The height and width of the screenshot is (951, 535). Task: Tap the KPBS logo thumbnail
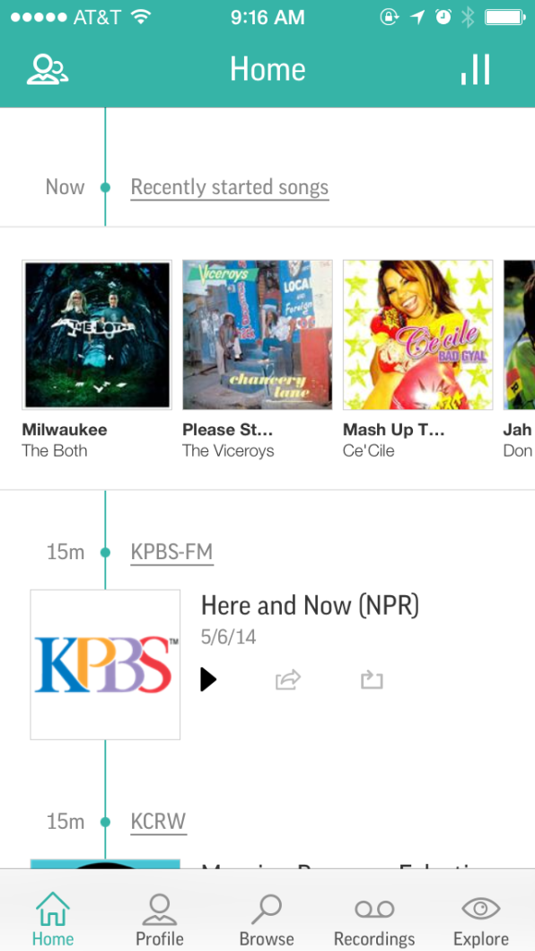(x=105, y=665)
